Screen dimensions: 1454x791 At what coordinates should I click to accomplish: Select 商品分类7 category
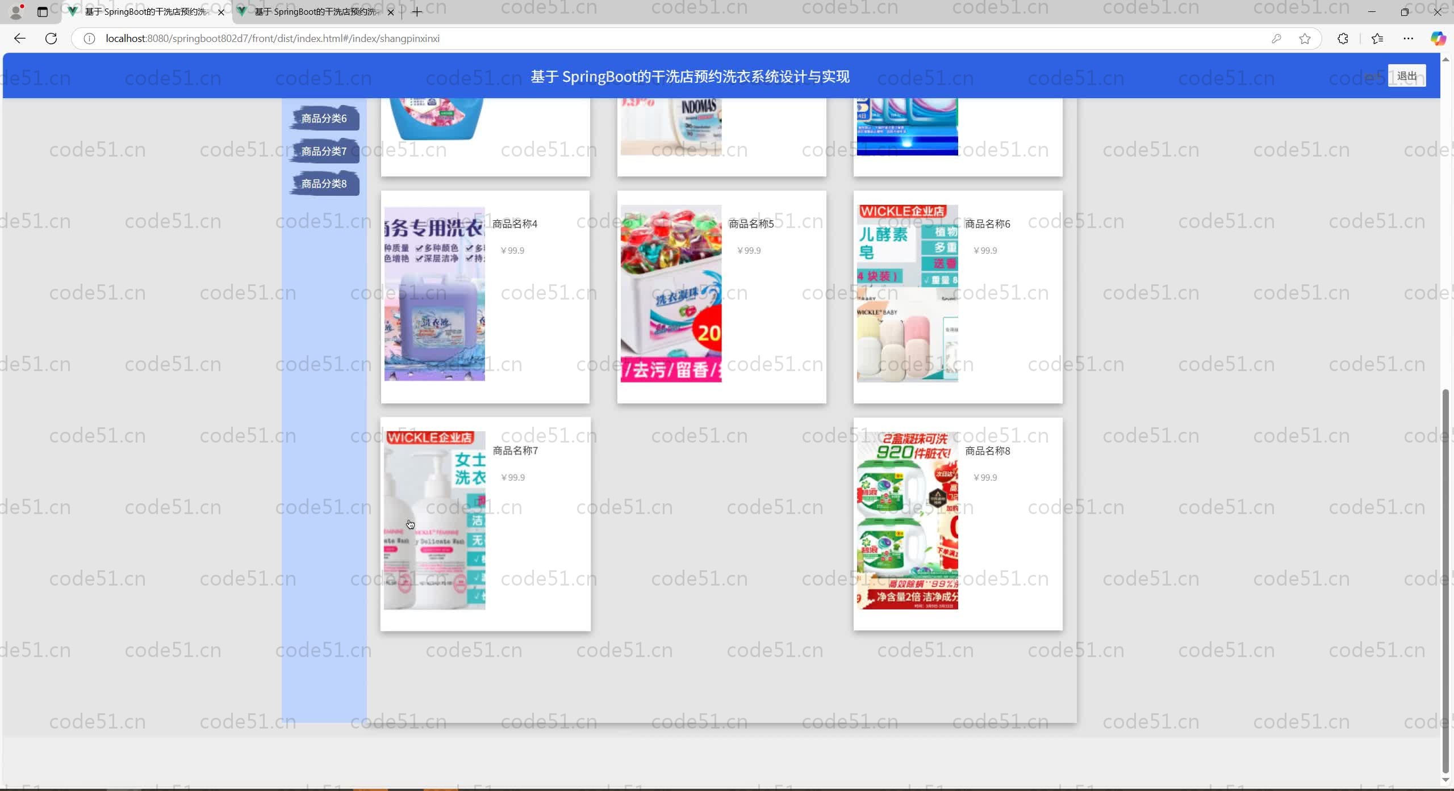tap(324, 152)
